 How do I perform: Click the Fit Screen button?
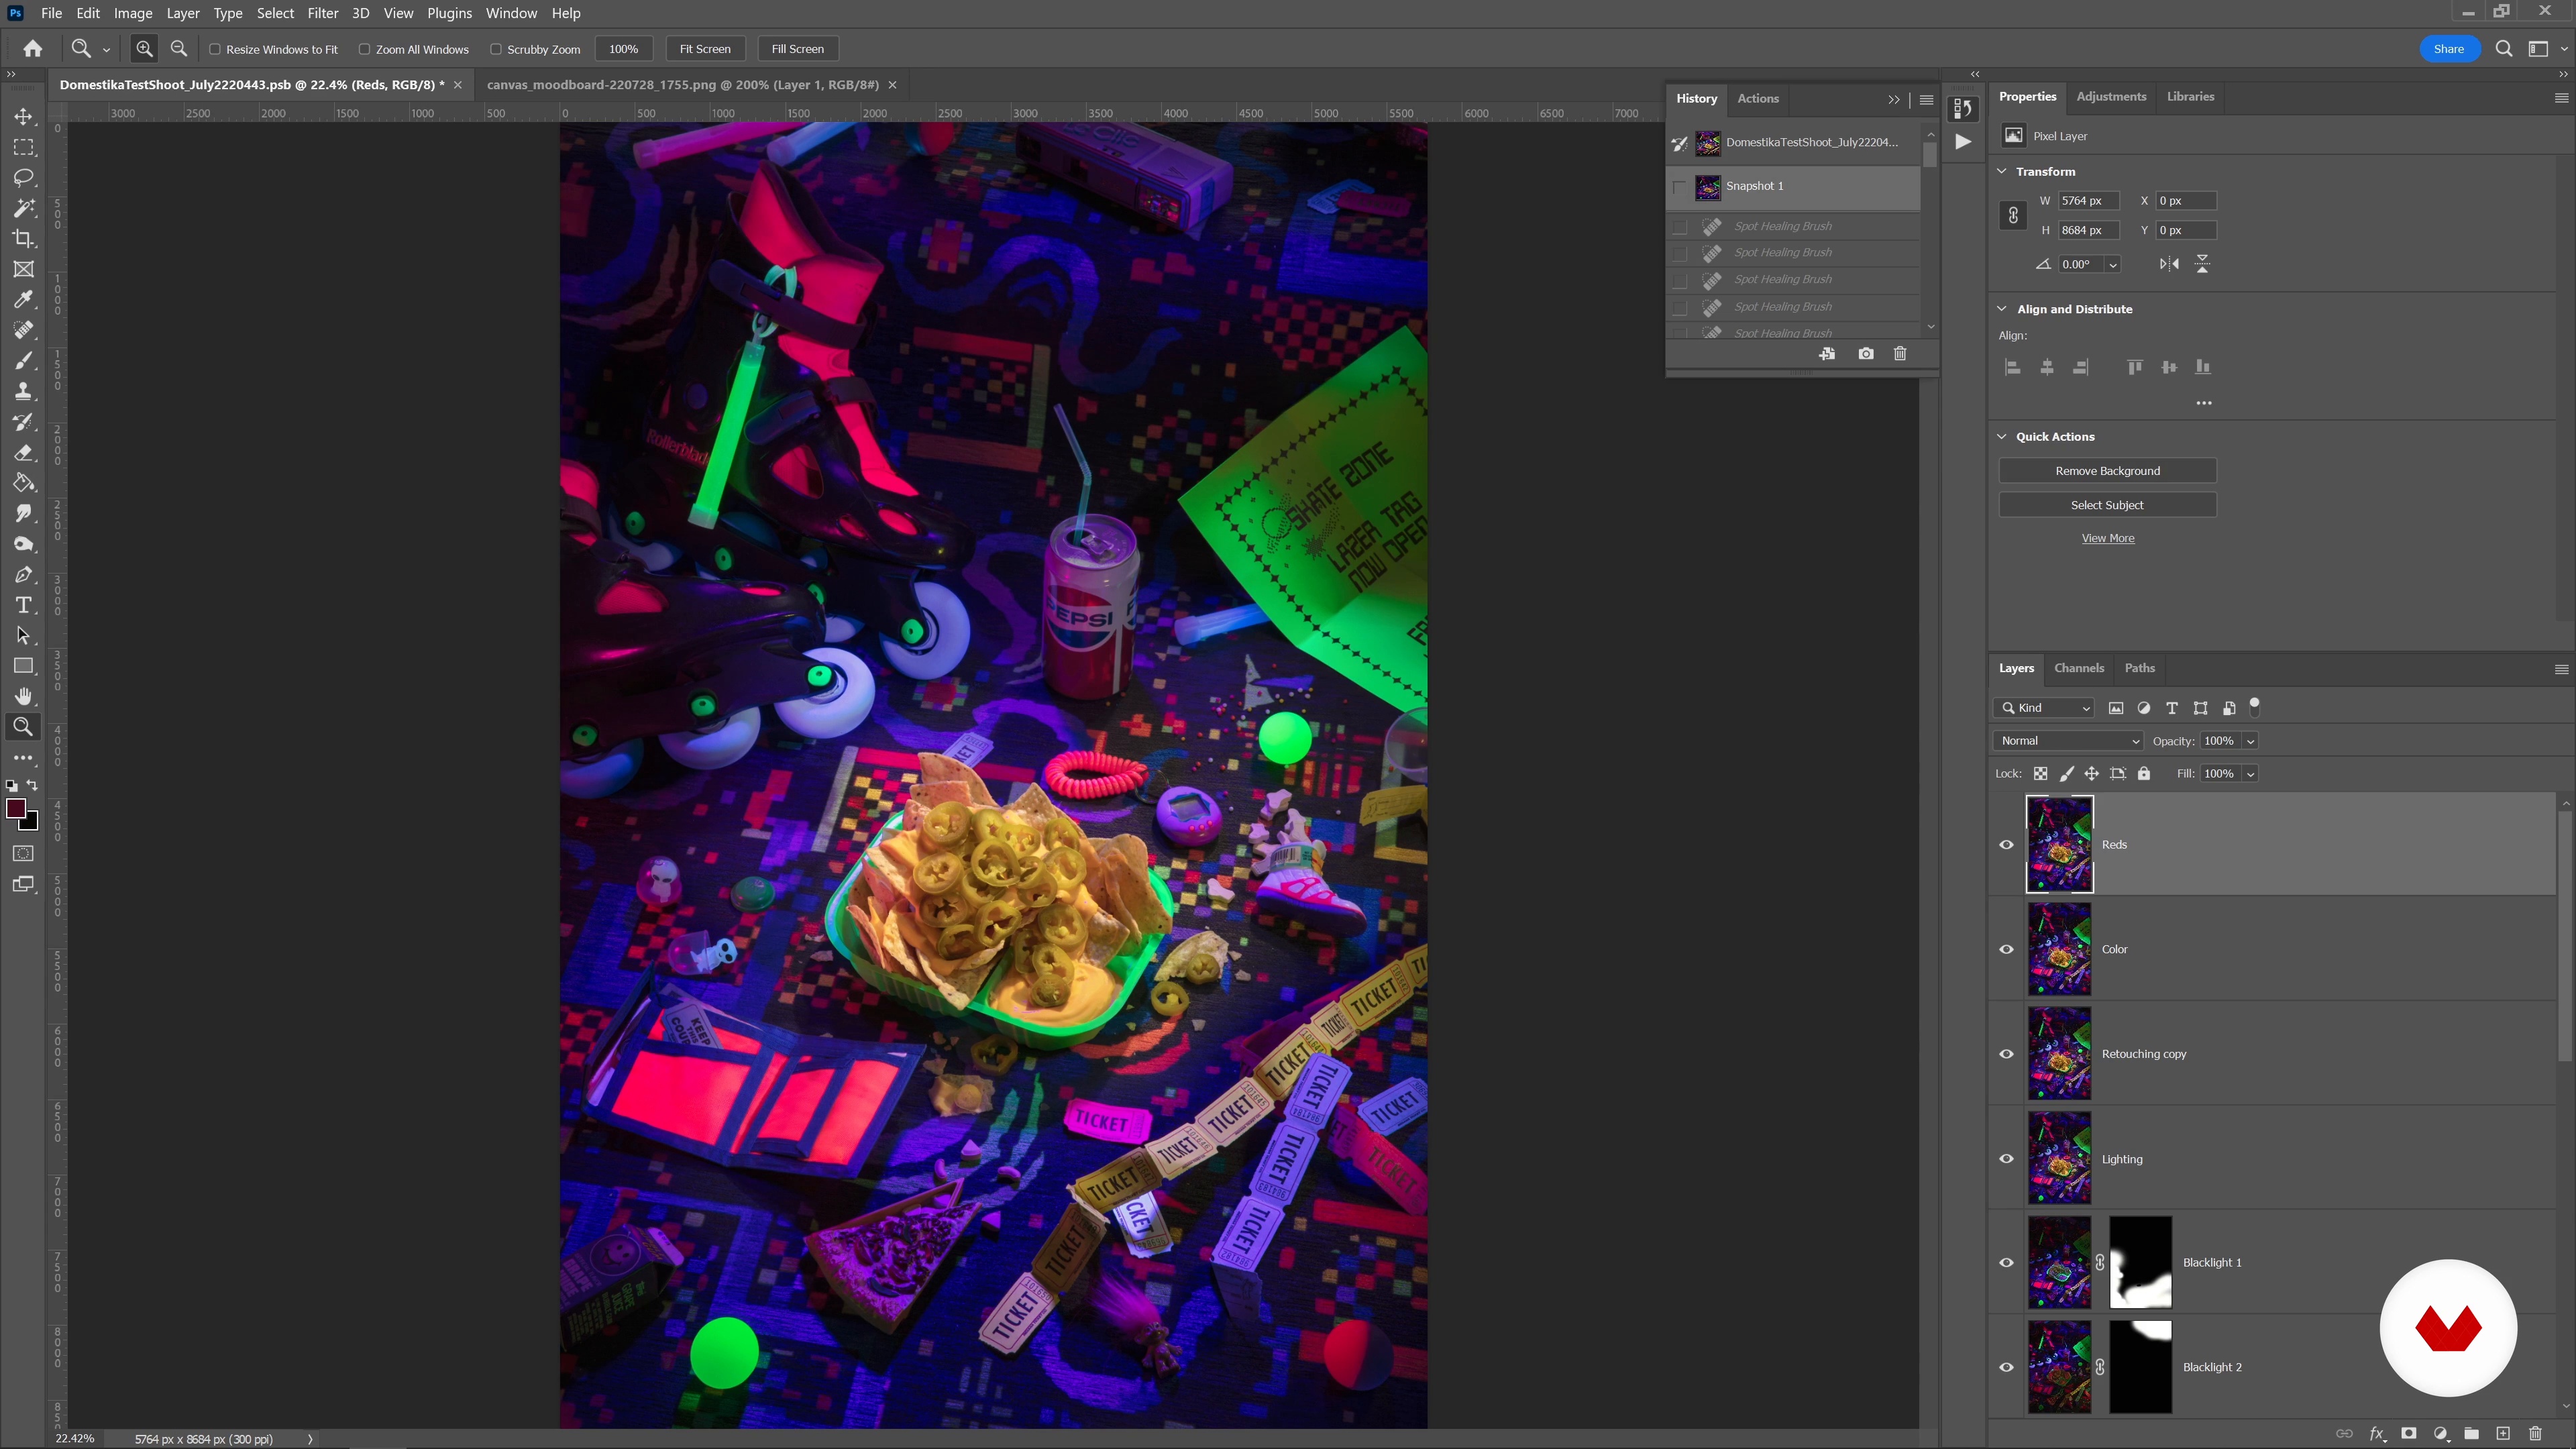[x=705, y=49]
